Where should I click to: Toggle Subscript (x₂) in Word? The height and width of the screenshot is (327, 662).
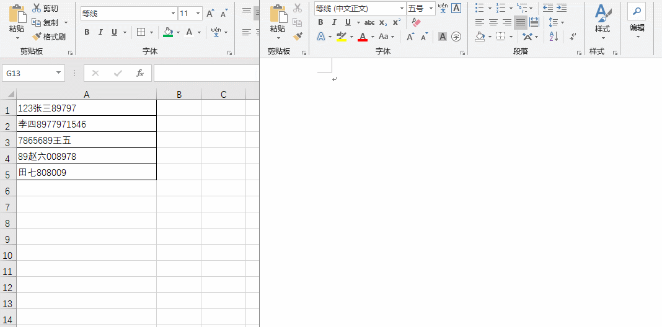point(383,22)
